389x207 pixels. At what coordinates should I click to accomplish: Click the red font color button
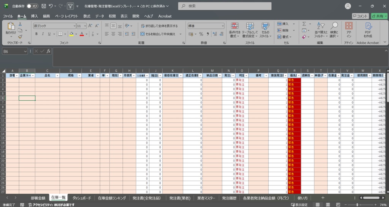(82, 34)
